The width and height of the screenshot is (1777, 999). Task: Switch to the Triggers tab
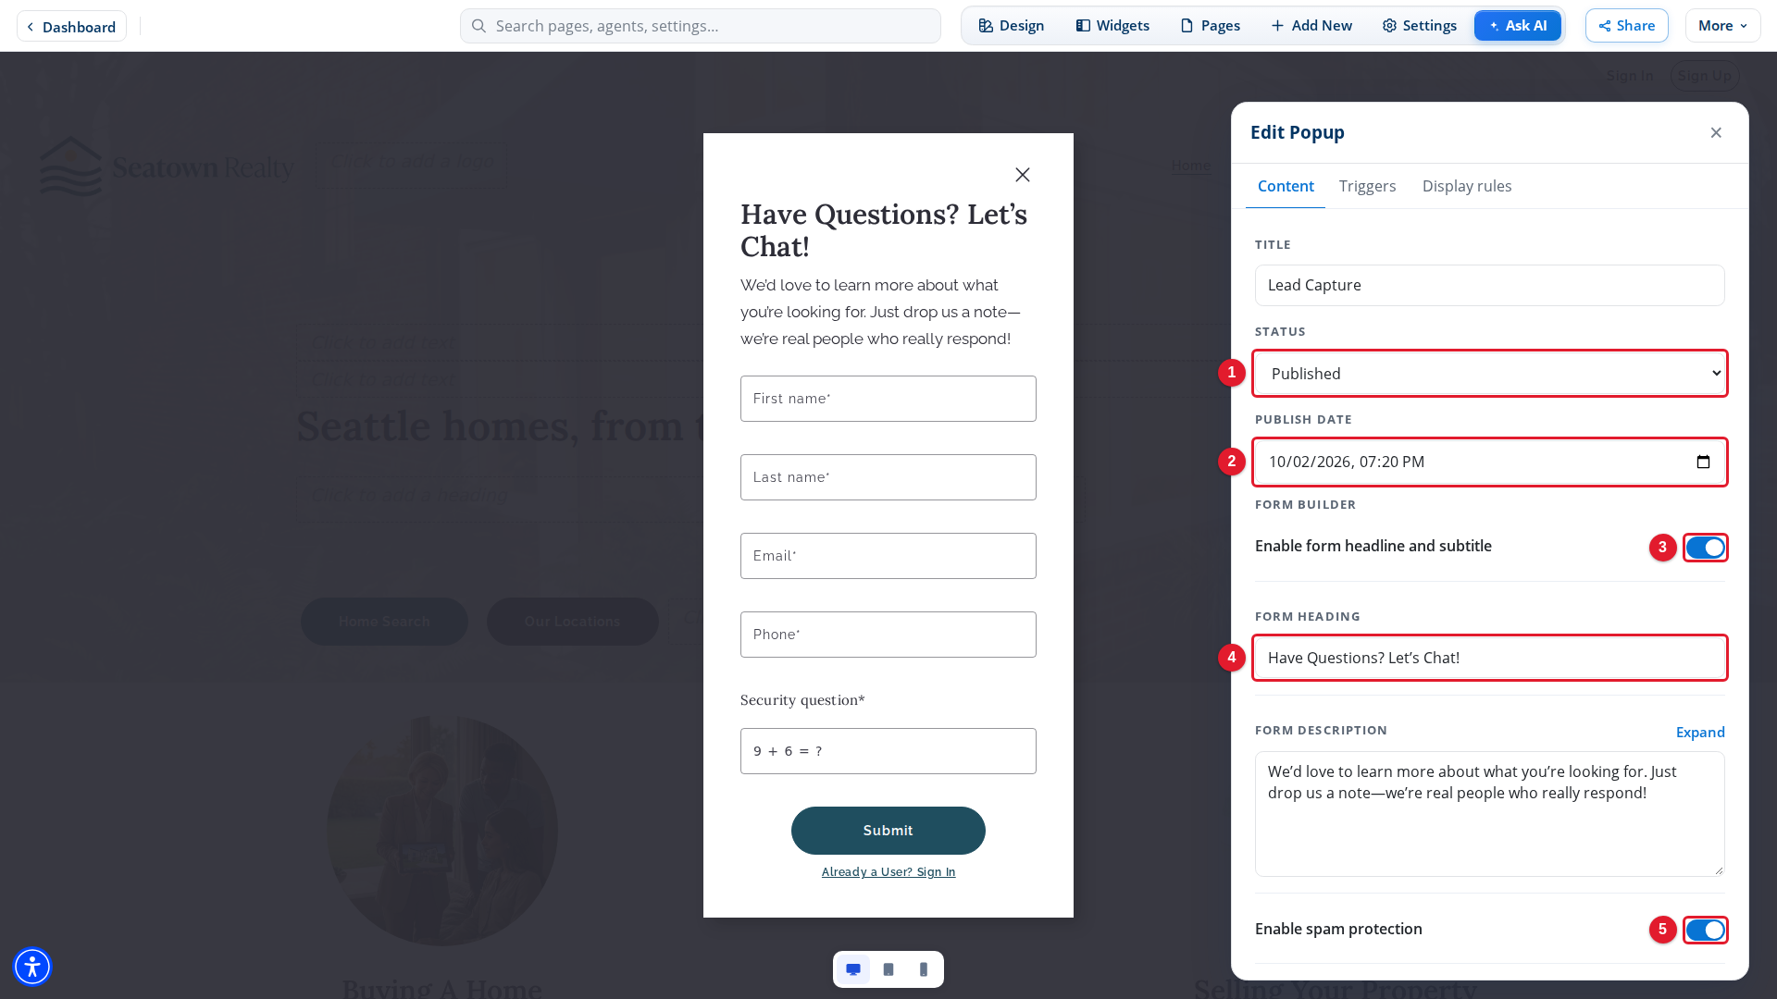click(x=1367, y=186)
